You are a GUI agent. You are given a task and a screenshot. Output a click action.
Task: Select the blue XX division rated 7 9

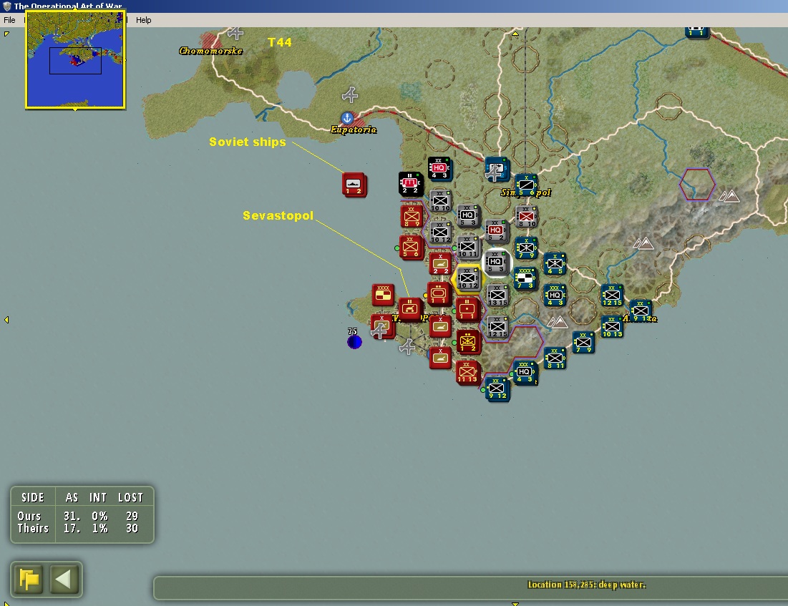pyautogui.click(x=583, y=342)
